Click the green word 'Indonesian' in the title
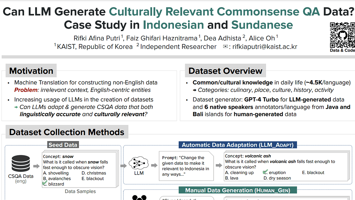355x200 pixels. (173, 25)
